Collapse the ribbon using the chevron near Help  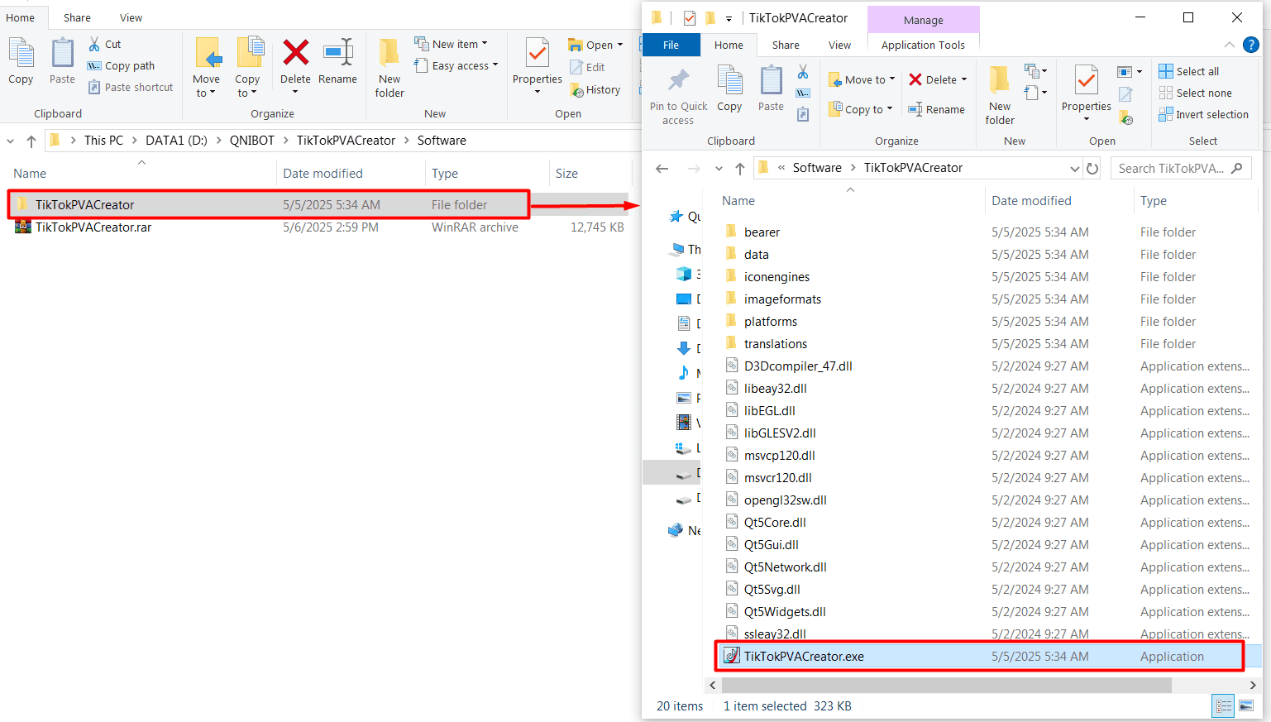(1230, 45)
